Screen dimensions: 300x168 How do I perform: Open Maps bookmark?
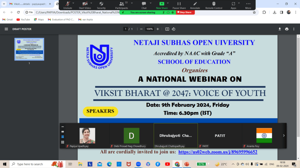pos(39,19)
